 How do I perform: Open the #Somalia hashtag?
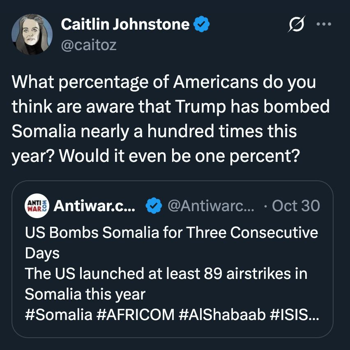[58, 315]
